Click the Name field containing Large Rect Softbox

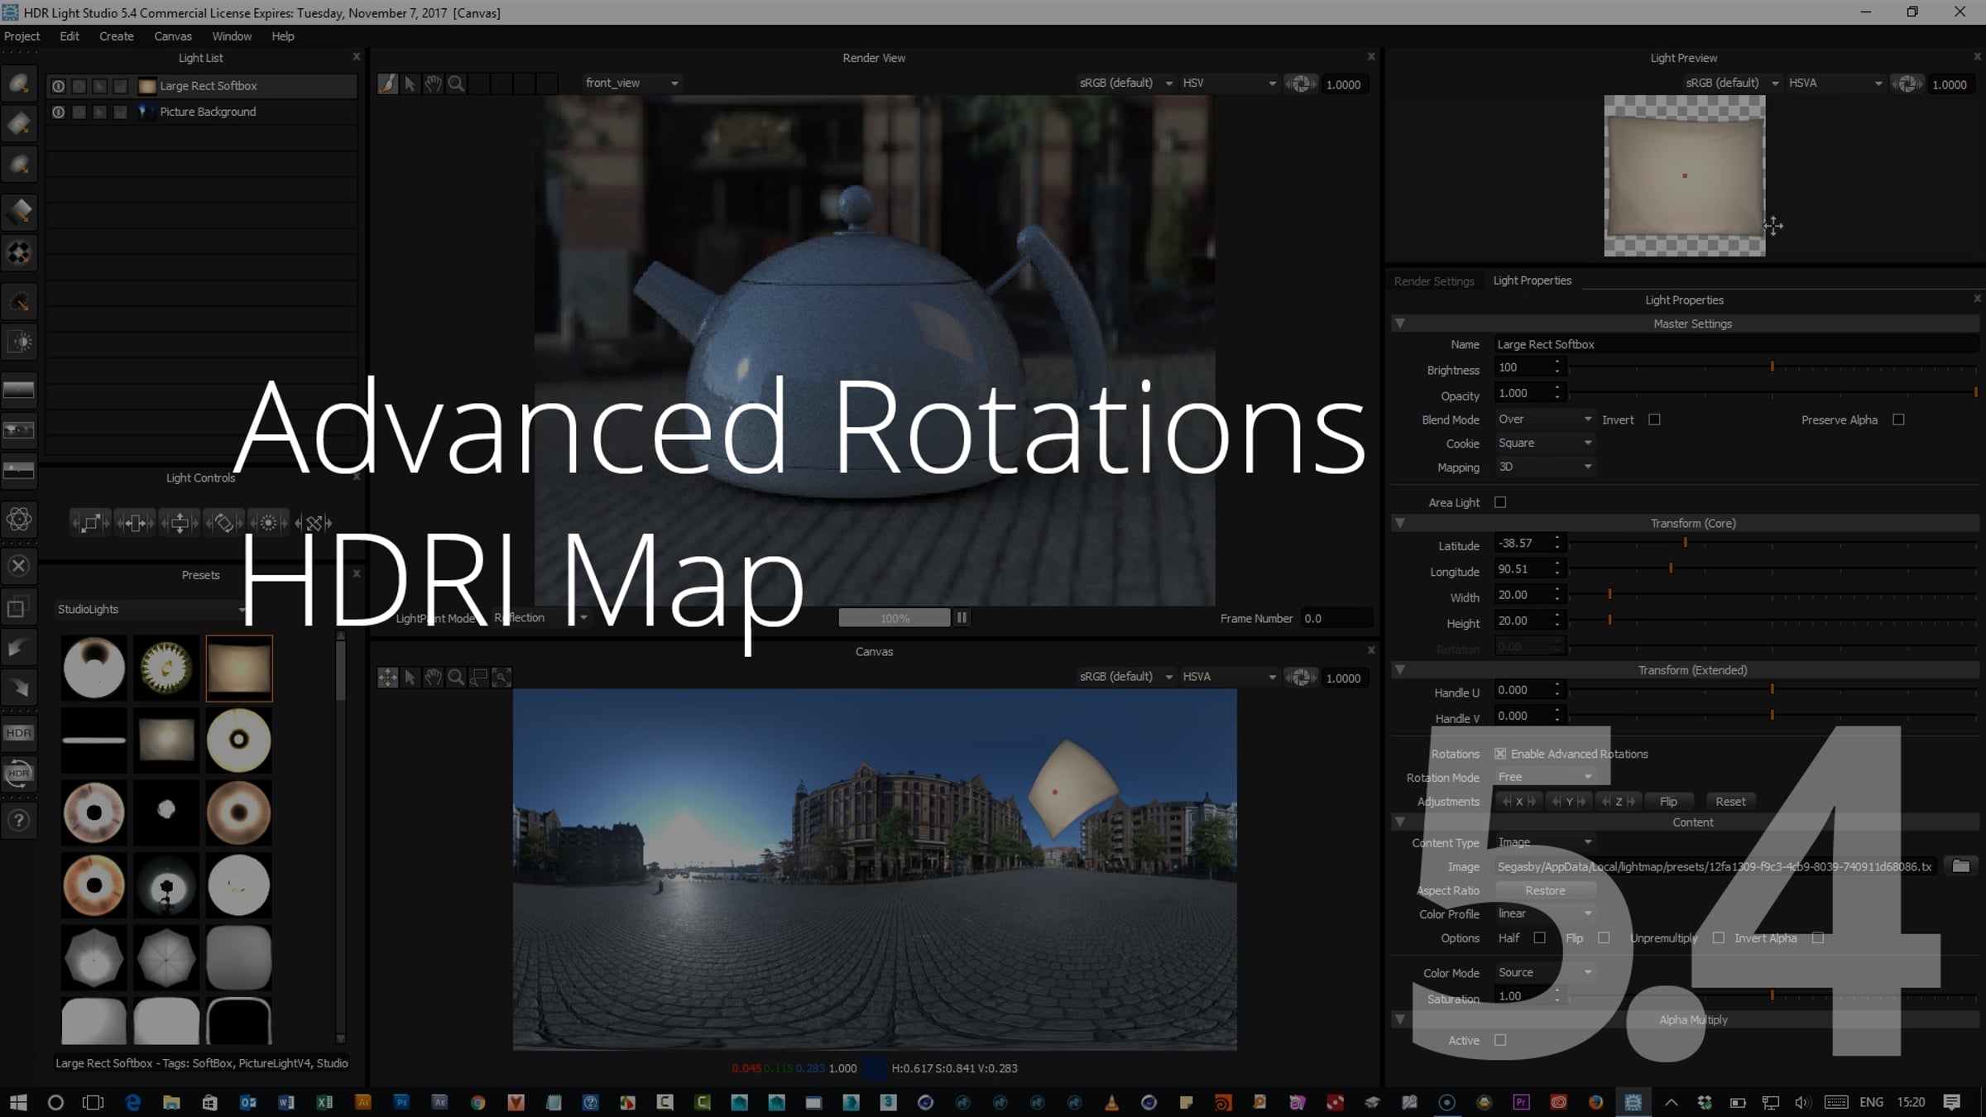pyautogui.click(x=1736, y=344)
